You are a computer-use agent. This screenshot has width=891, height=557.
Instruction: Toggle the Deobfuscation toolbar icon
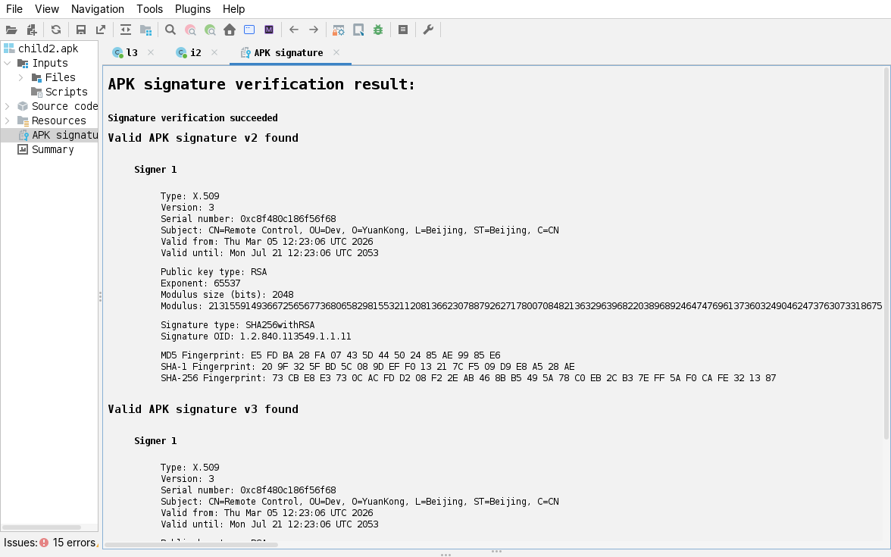(x=339, y=30)
